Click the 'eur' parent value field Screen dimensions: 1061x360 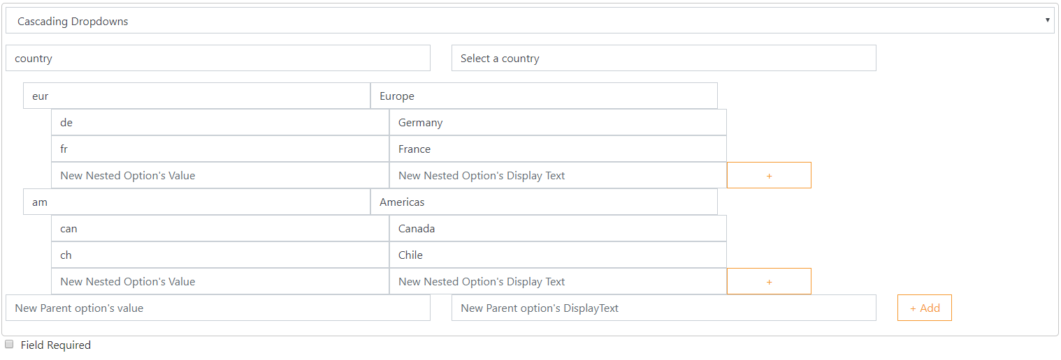196,96
